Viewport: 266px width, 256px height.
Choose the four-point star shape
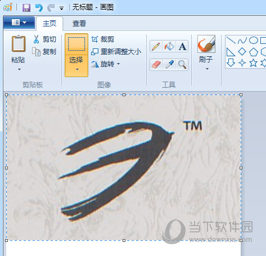coord(242,63)
